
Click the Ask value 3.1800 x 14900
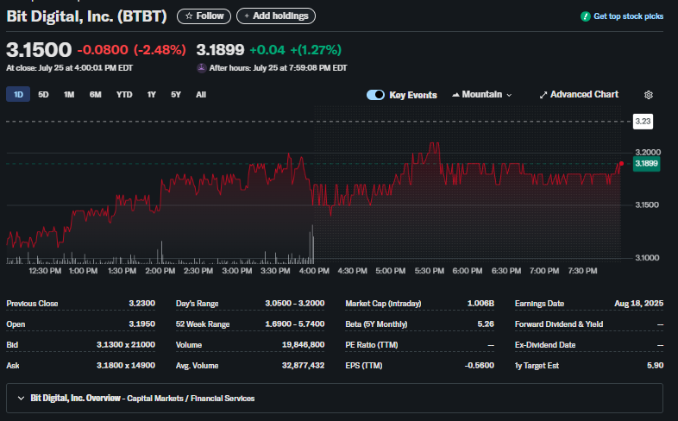[125, 365]
